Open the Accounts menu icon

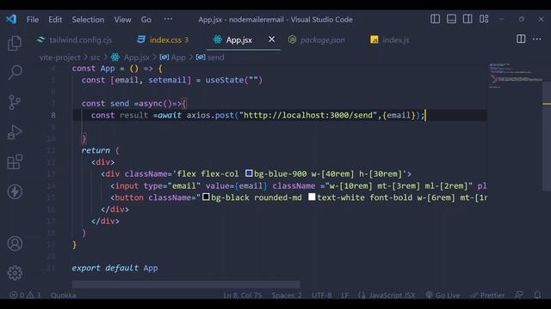point(15,244)
